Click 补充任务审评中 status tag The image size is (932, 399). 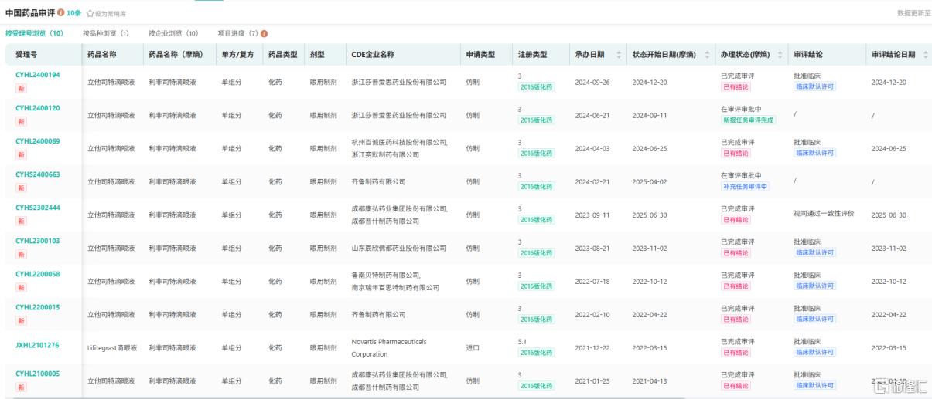(x=745, y=187)
